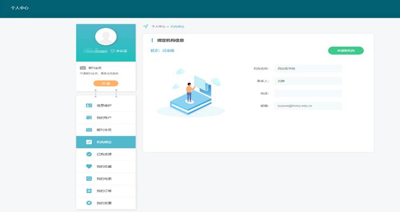Viewport: 400px width, 212px height.
Task: Click the 我的检索 search icon
Action: click(x=89, y=179)
